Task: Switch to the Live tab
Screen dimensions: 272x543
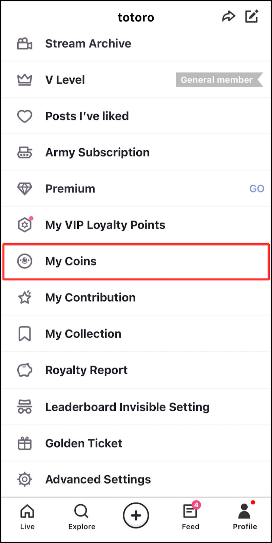Action: [x=27, y=517]
